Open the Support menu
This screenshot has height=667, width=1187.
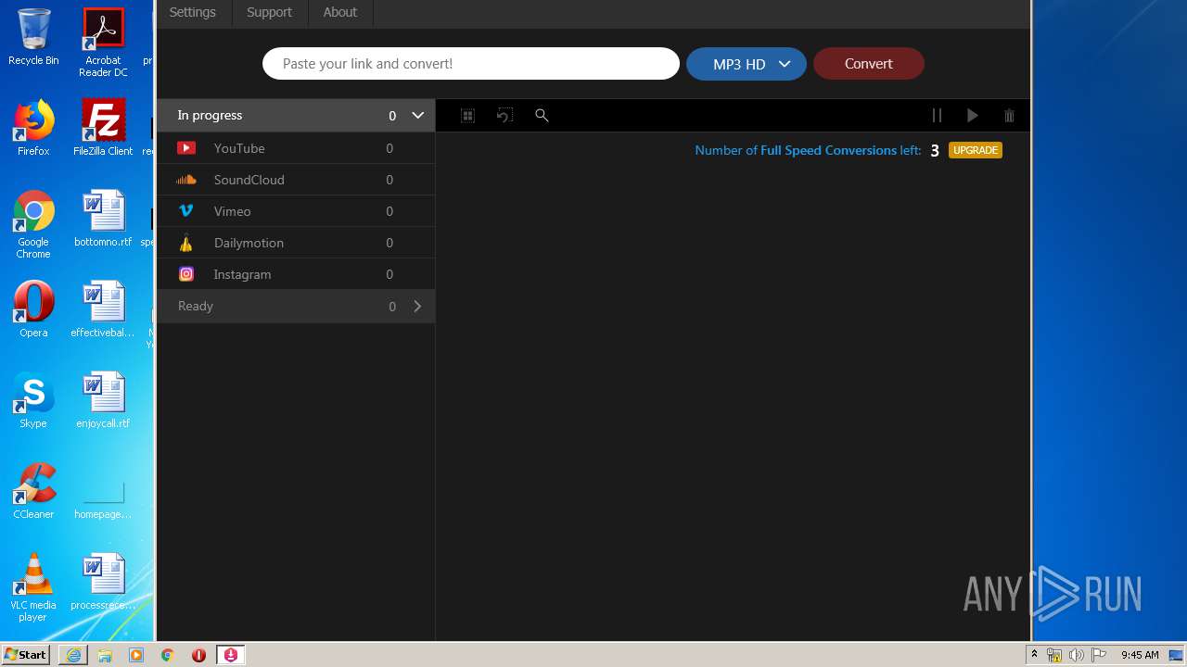269,12
